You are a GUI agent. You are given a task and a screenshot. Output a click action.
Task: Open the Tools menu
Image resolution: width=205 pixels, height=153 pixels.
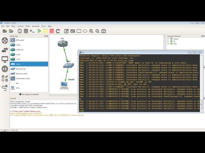pos(44,26)
